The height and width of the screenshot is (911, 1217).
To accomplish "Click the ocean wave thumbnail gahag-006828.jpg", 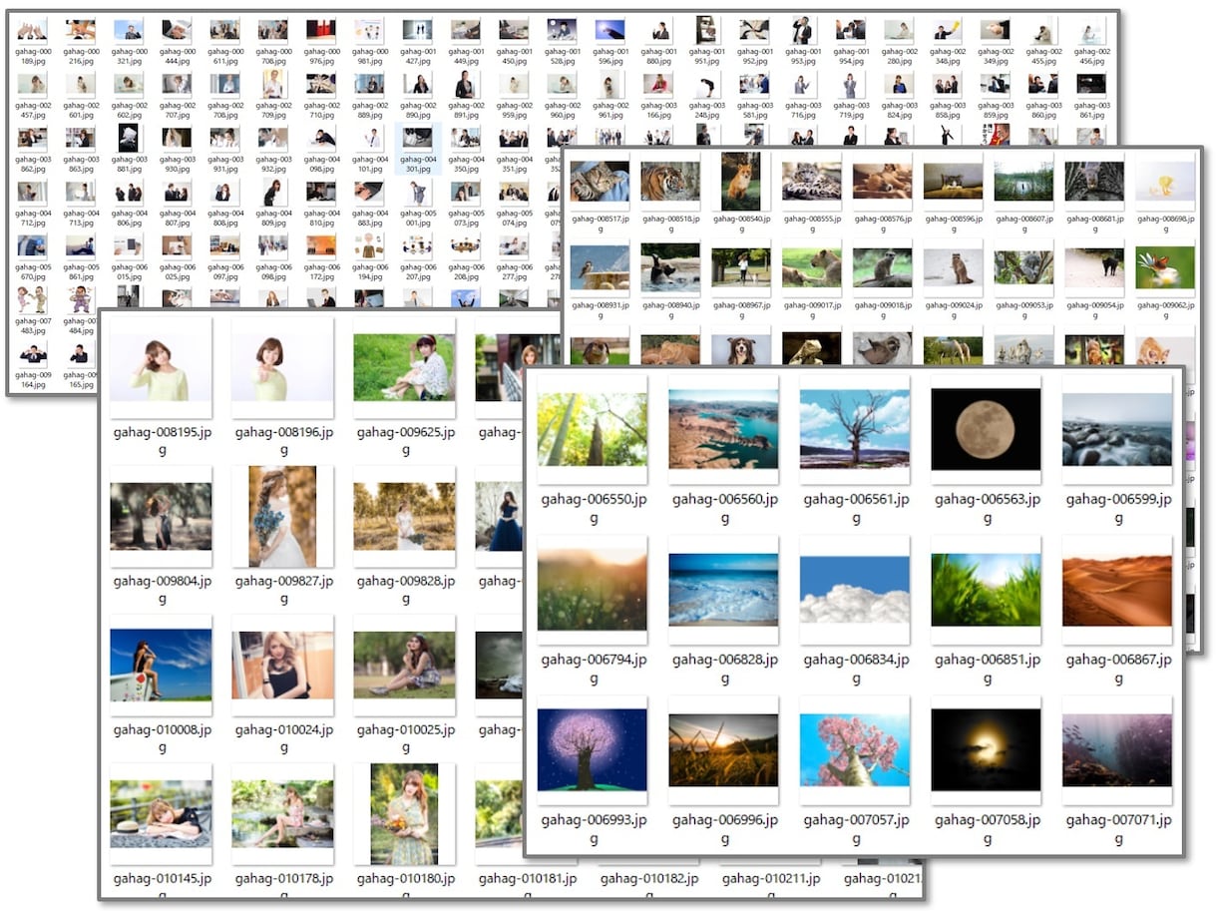I will [723, 590].
